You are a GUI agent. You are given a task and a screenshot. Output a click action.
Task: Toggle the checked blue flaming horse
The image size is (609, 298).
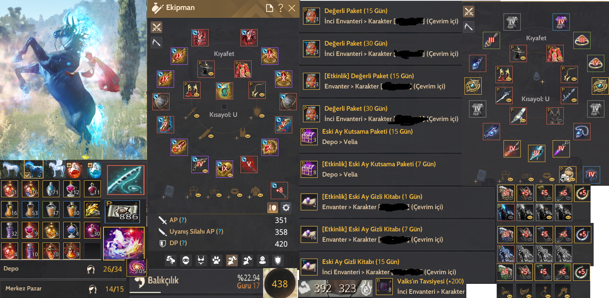click(33, 169)
